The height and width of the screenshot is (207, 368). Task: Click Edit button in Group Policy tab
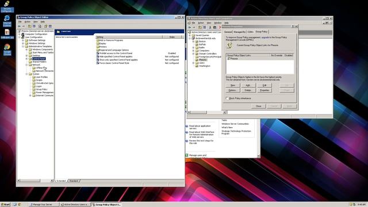[x=264, y=86]
